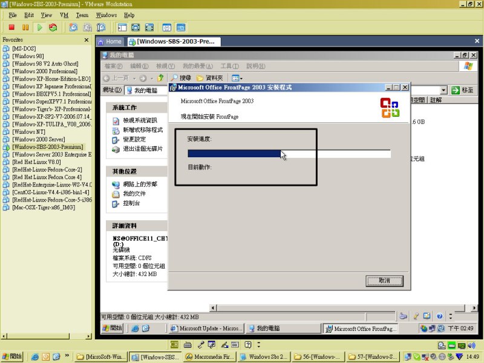Select [Windows NT] in Favorites
This screenshot has height=363, width=484.
pos(28,132)
